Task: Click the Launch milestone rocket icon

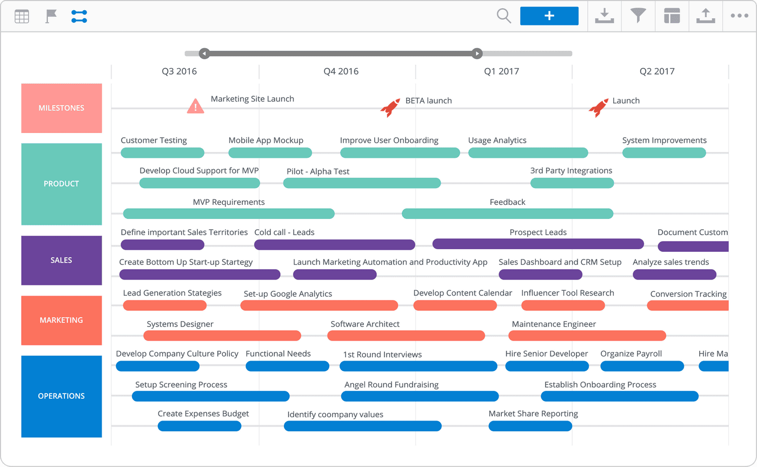Action: (599, 108)
